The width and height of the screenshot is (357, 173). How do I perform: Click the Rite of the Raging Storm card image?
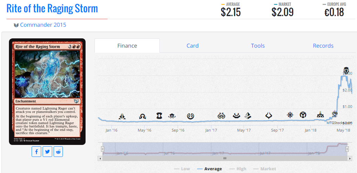[x=47, y=91]
